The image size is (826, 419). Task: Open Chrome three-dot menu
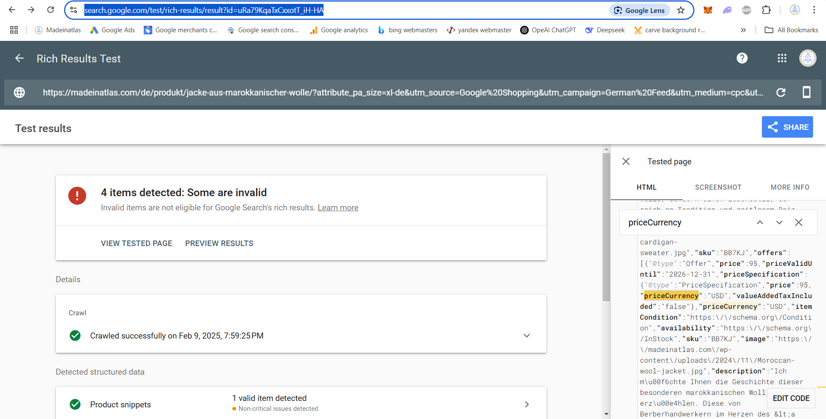click(x=814, y=10)
